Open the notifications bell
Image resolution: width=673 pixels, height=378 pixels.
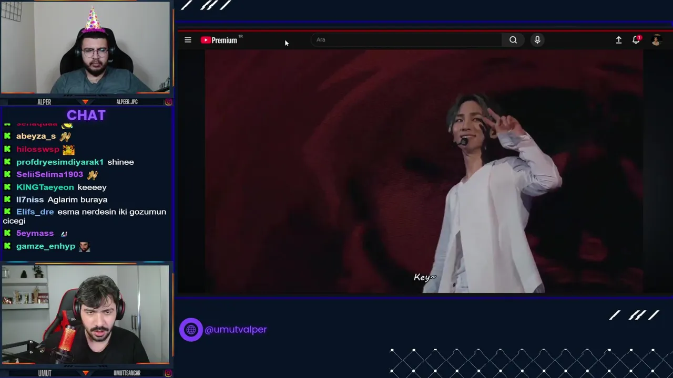click(636, 40)
